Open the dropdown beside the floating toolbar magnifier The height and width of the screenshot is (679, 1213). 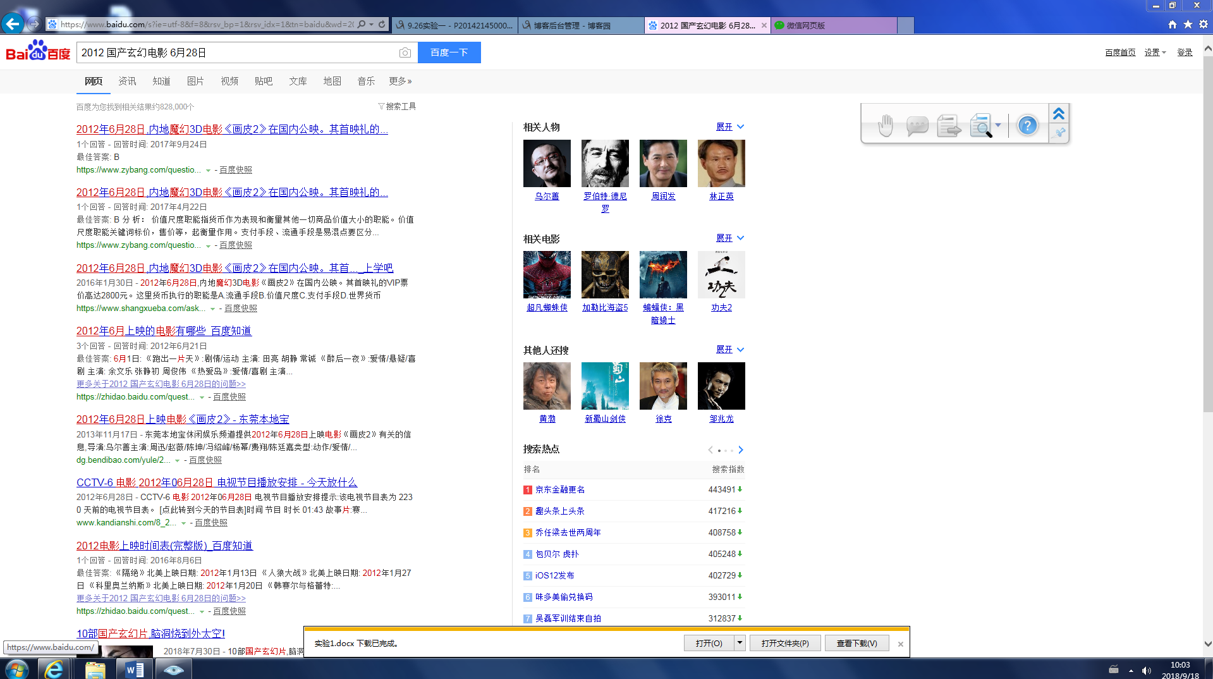[998, 125]
